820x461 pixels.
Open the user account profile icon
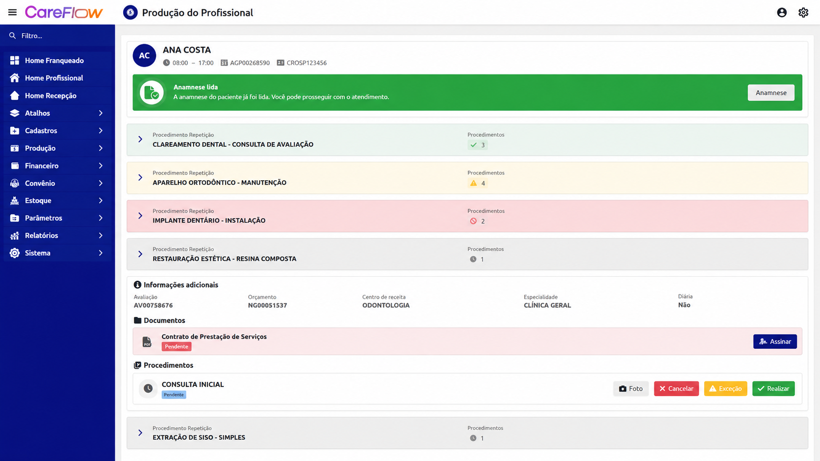[x=782, y=13]
